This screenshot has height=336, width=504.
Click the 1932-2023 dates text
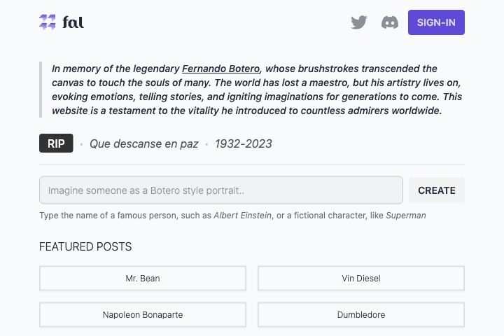tap(244, 143)
